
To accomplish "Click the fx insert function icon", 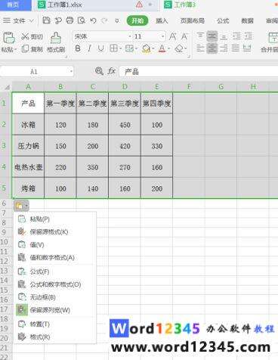I will 112,71.
